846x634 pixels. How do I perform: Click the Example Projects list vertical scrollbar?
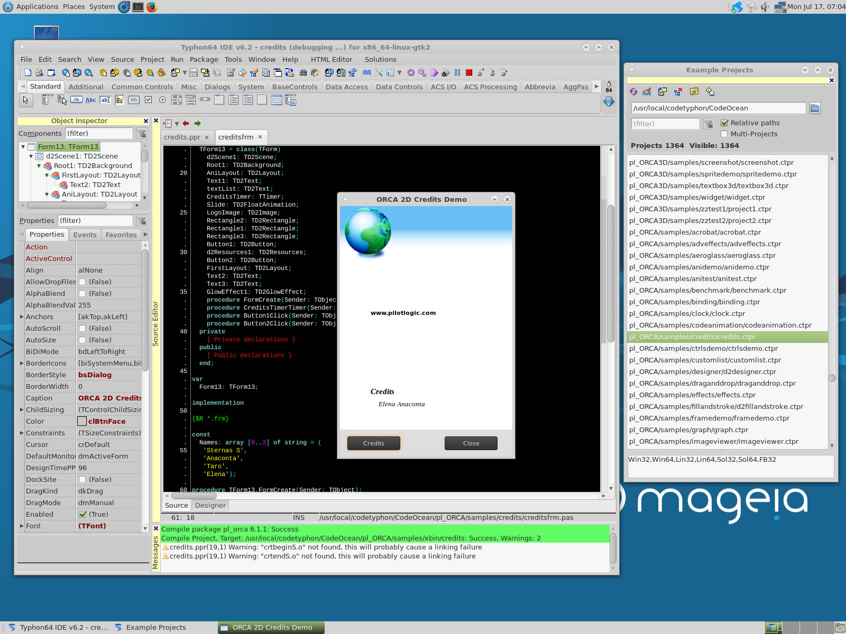click(x=832, y=301)
